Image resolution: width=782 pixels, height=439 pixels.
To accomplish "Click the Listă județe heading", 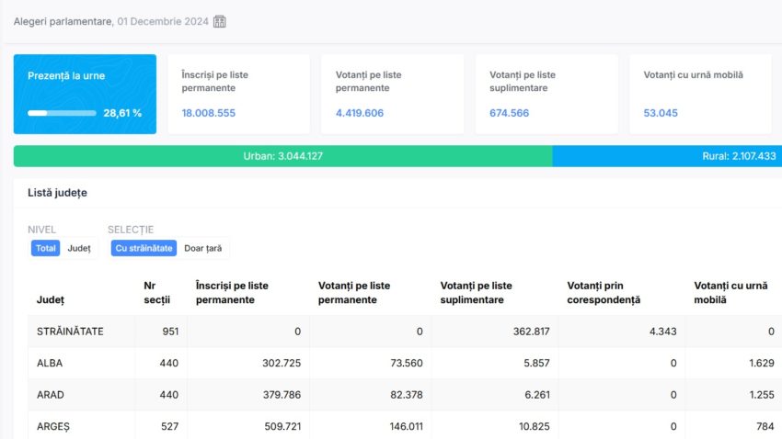I will click(x=57, y=193).
